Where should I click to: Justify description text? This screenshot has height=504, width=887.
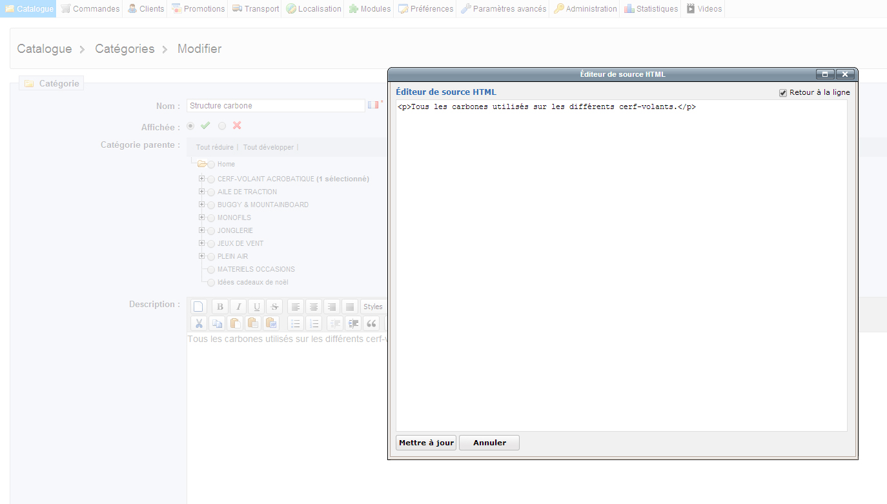point(349,307)
